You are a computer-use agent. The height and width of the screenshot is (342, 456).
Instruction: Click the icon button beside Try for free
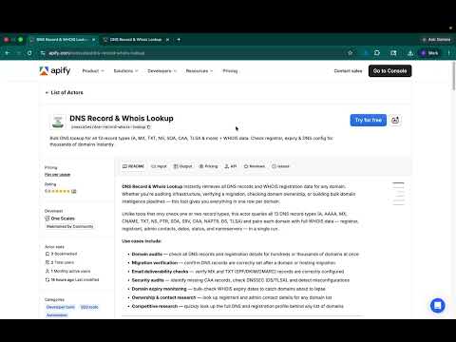tap(395, 120)
